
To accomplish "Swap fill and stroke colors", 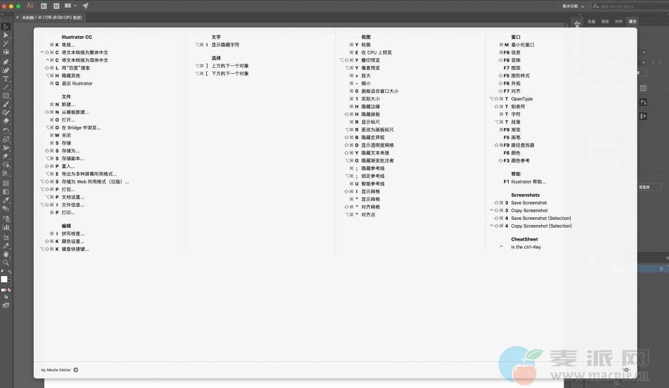I will [9, 272].
